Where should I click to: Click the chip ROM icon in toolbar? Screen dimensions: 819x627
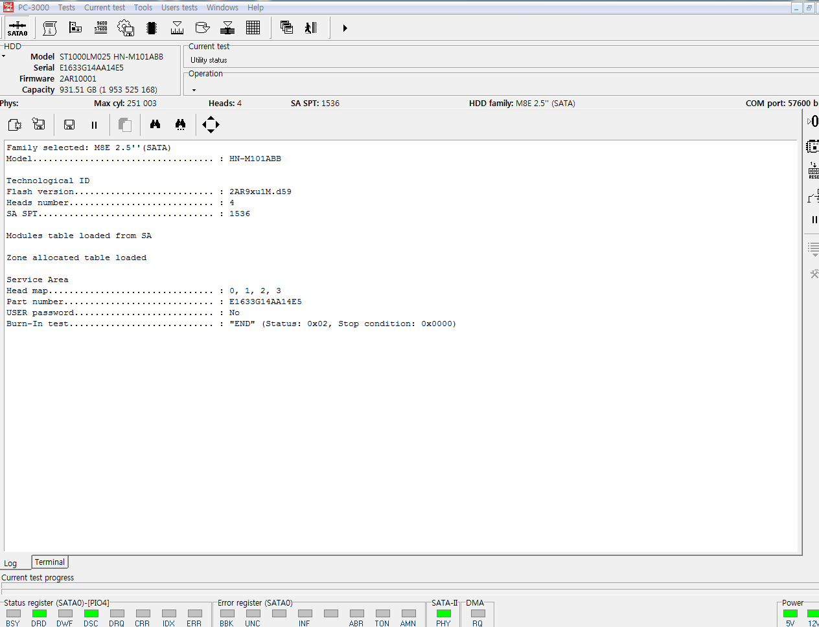tap(152, 28)
